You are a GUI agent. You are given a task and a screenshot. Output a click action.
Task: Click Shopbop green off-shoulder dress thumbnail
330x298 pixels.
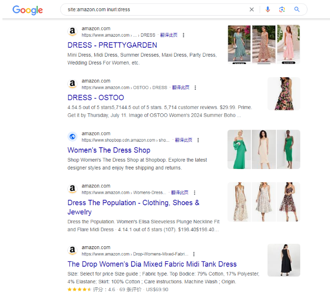(239, 149)
